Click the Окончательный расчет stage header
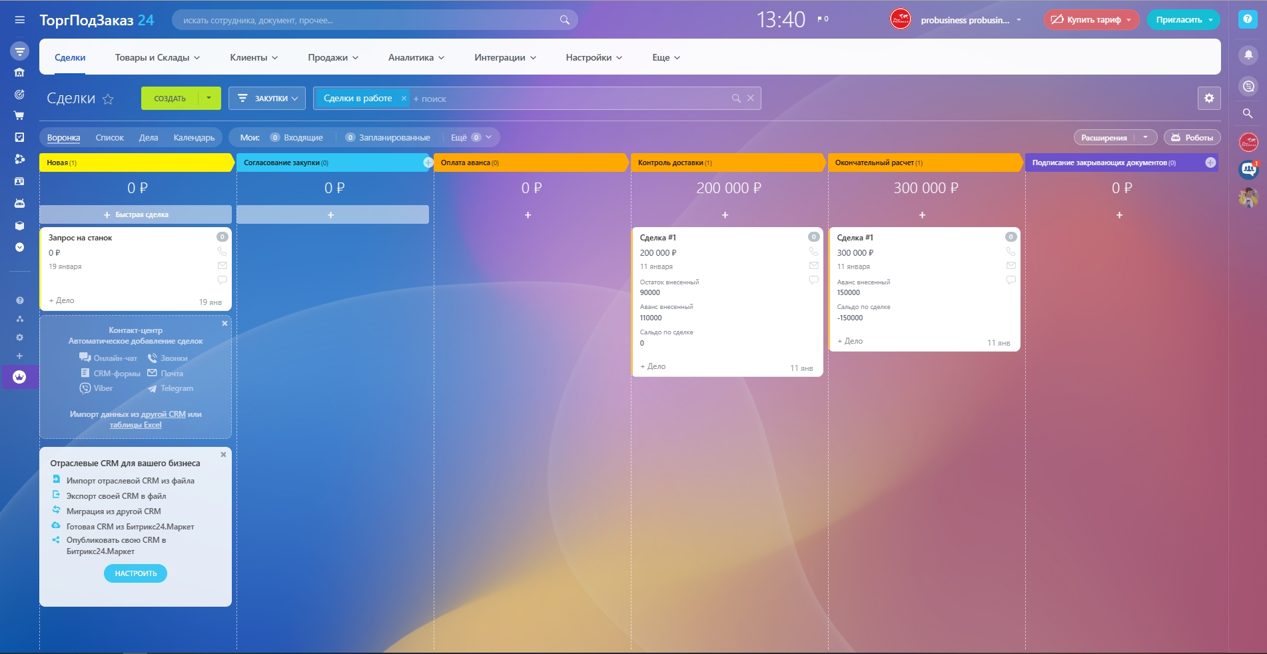Image resolution: width=1267 pixels, height=654 pixels. click(x=924, y=163)
